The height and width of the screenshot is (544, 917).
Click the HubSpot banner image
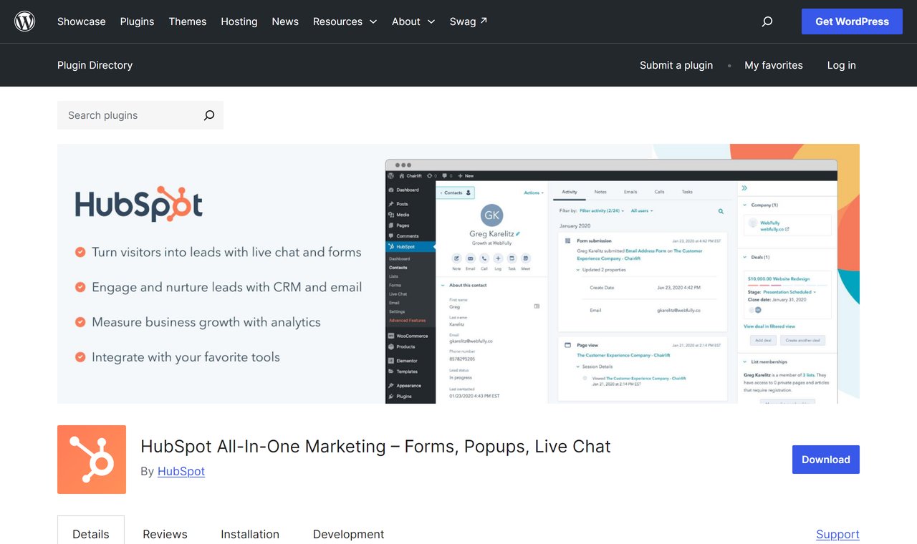[458, 273]
